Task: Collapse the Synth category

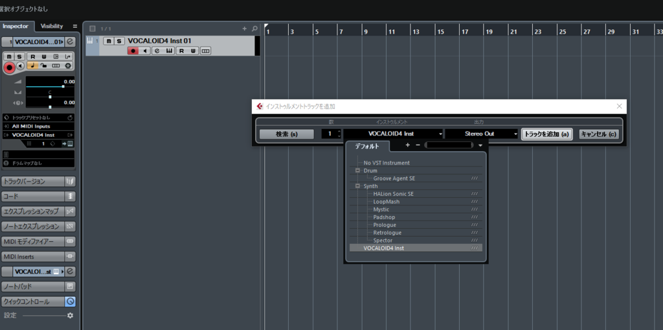Action: (x=357, y=186)
